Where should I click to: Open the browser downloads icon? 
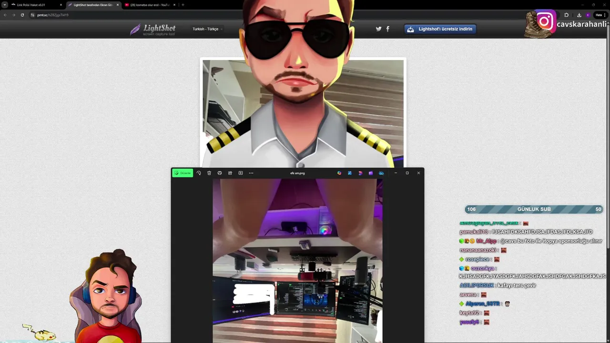click(x=579, y=15)
